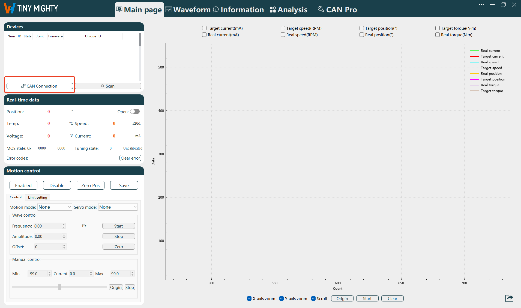Click the export share icon below the chart
521x308 pixels.
tap(509, 298)
